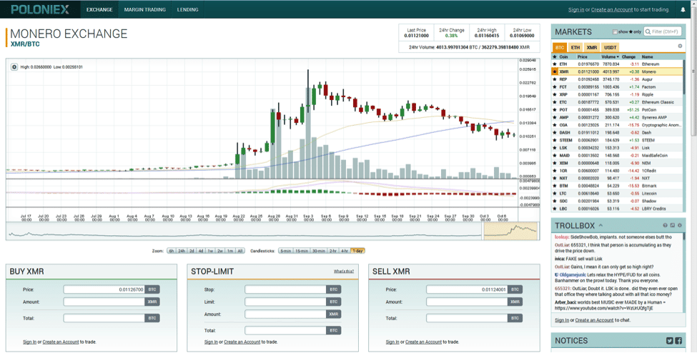Set chart zoom to 1m

point(229,251)
